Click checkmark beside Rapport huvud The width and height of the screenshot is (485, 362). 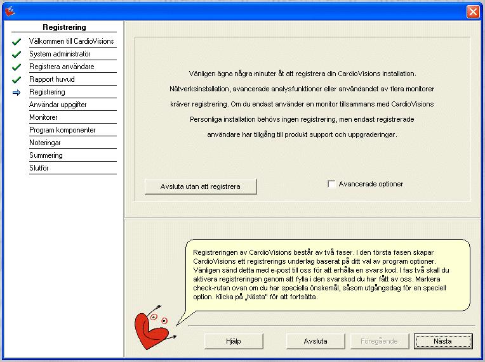17,80
